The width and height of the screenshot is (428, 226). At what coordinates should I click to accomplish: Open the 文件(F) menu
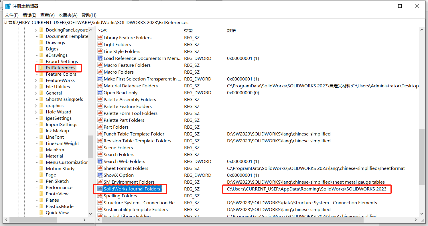(12, 15)
